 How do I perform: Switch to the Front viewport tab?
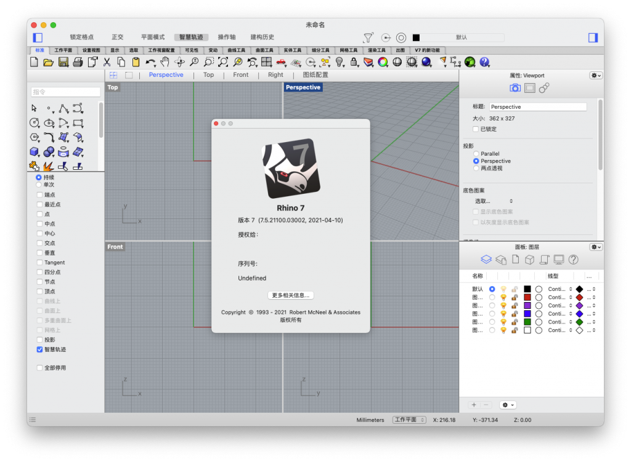point(241,74)
